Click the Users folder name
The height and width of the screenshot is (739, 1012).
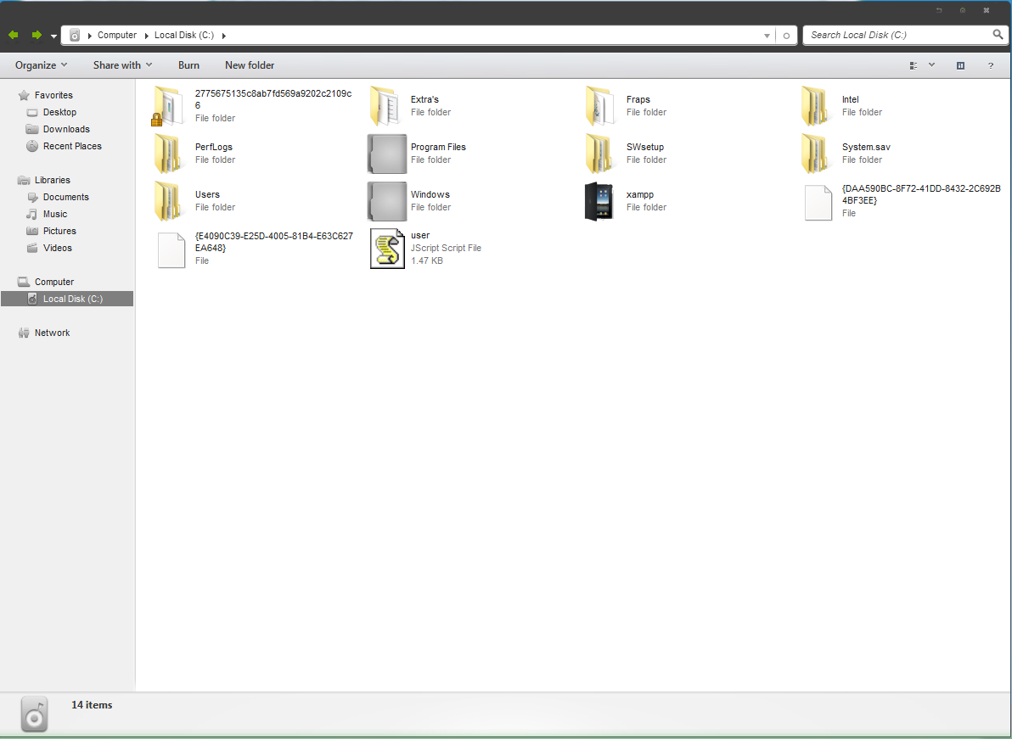coord(207,195)
